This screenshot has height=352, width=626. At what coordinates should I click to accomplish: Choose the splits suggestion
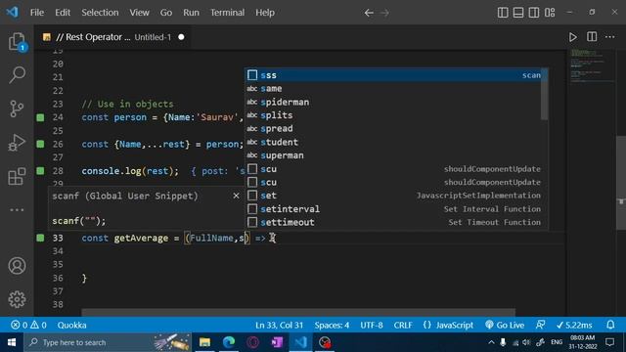coord(393,115)
